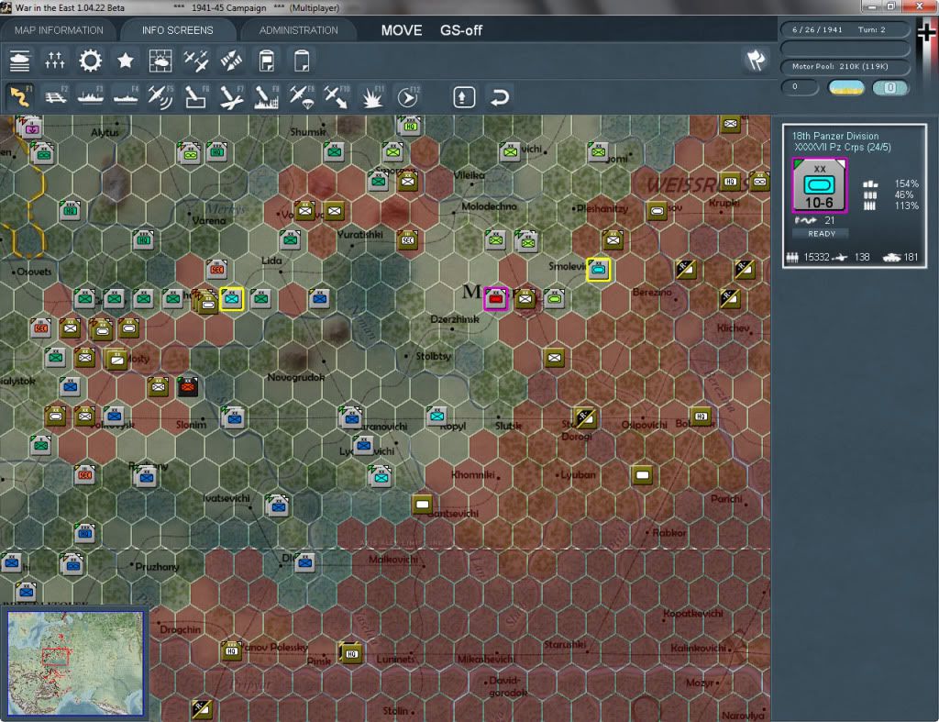Screen dimensions: 939x722
Task: Click the German cross flag emblem
Action: pos(926,33)
